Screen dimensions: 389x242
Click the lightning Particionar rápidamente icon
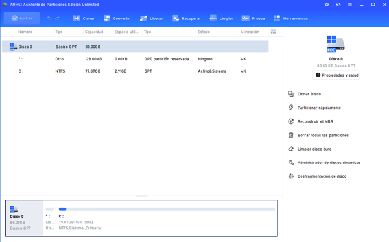(x=290, y=108)
